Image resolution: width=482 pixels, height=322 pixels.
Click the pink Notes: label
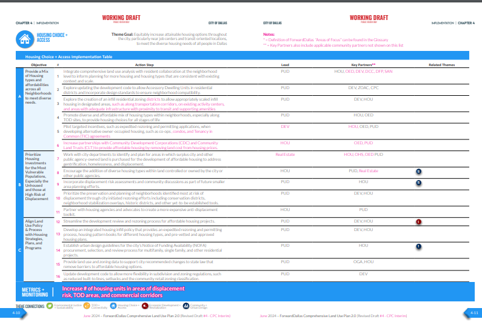pyautogui.click(x=269, y=35)
